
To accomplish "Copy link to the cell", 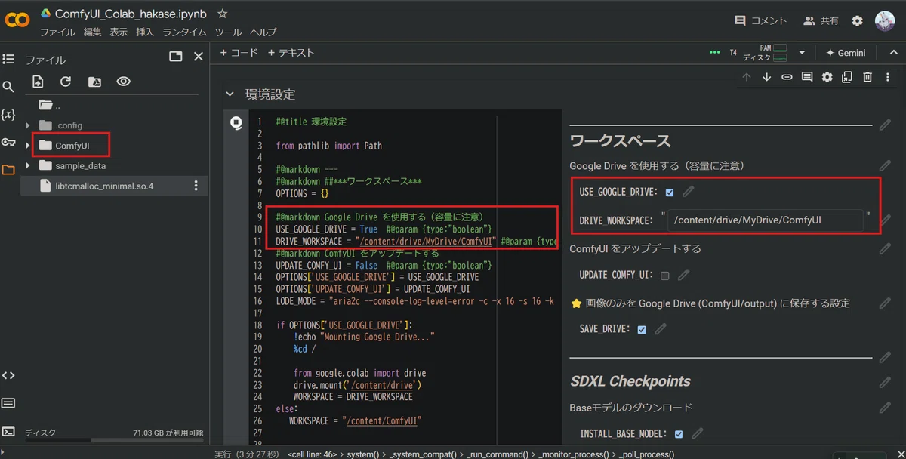I will coord(787,77).
